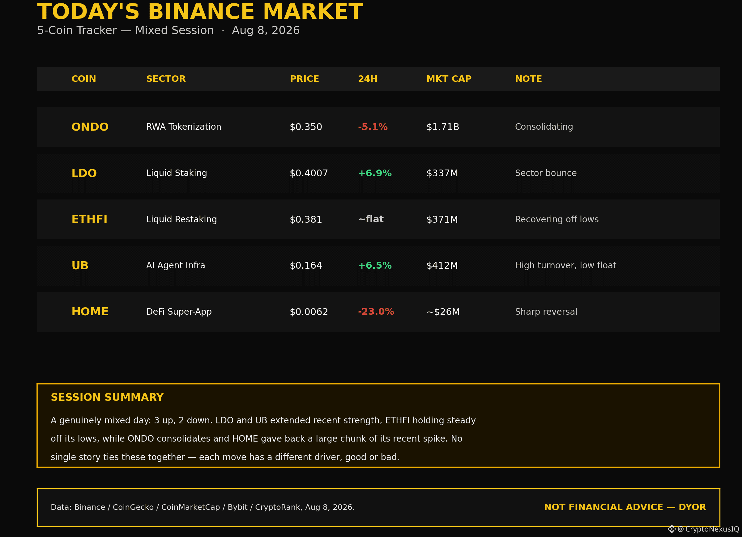
Task: Click the "$371M" market cap value
Action: coord(442,219)
